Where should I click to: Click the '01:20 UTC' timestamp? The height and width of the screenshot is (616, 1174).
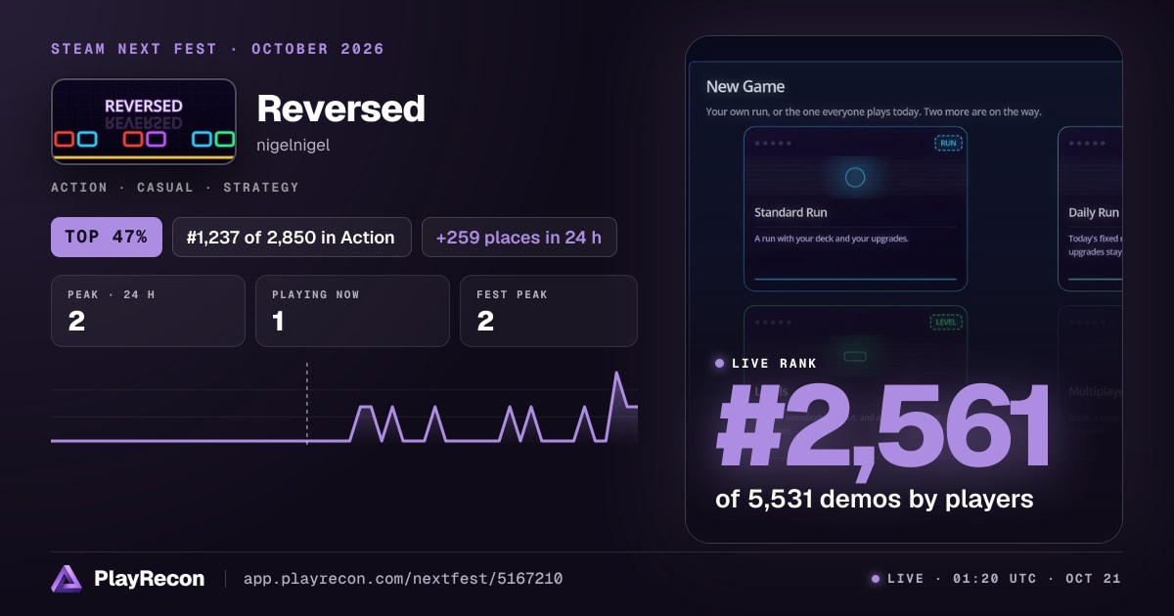tap(994, 579)
